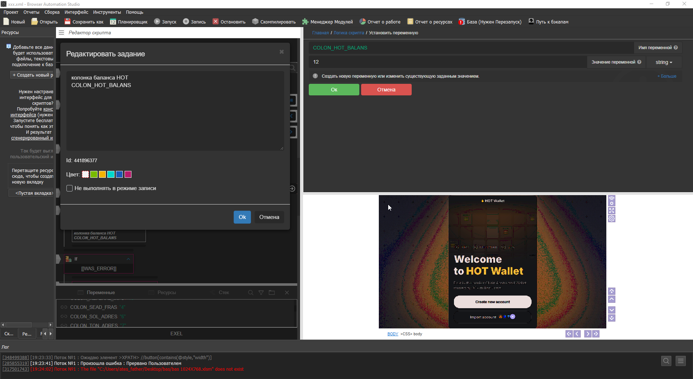
Task: Enable 'Не выполнять в режиме записи' checkbox
Action: click(70, 188)
